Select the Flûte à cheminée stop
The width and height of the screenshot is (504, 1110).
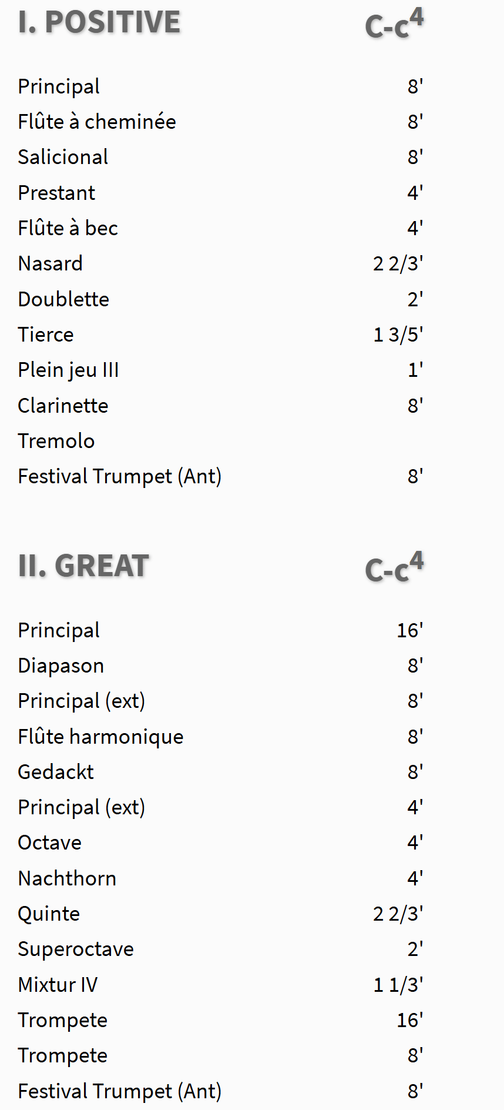97,122
